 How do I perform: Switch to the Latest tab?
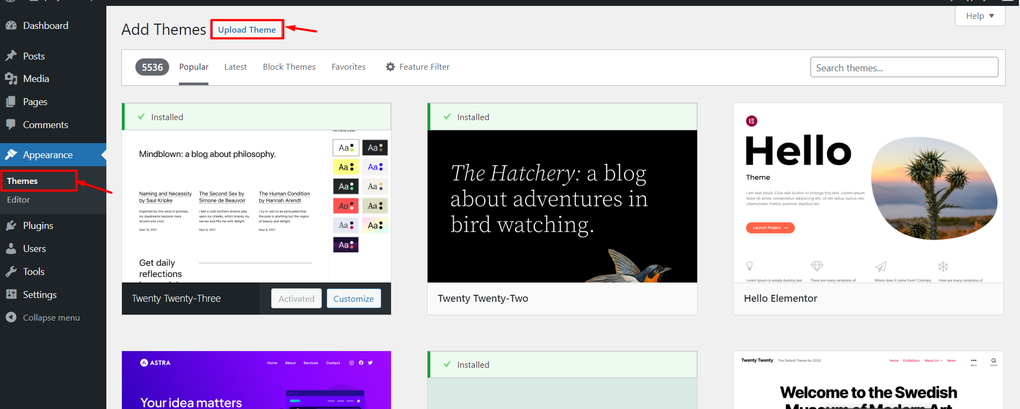click(x=235, y=67)
